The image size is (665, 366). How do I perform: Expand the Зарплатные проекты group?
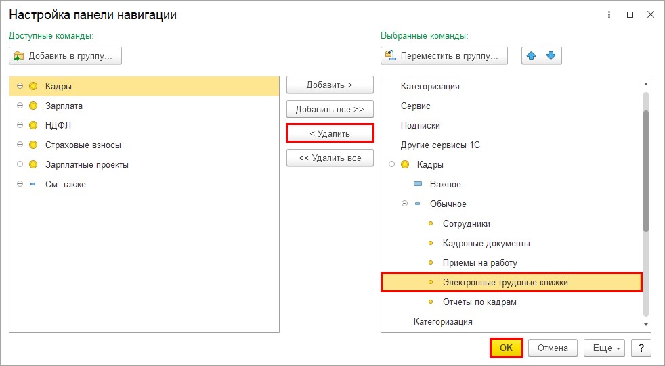pos(20,164)
